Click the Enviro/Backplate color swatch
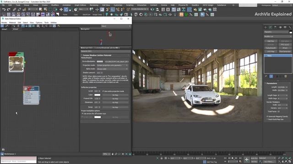Screen dimensions: 293x164 [x=100, y=61]
